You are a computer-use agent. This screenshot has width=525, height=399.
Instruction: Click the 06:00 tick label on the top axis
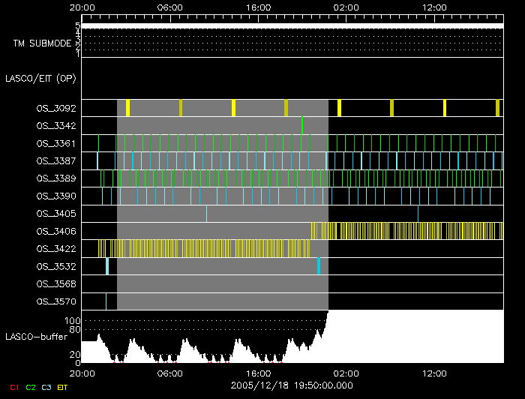coord(170,7)
